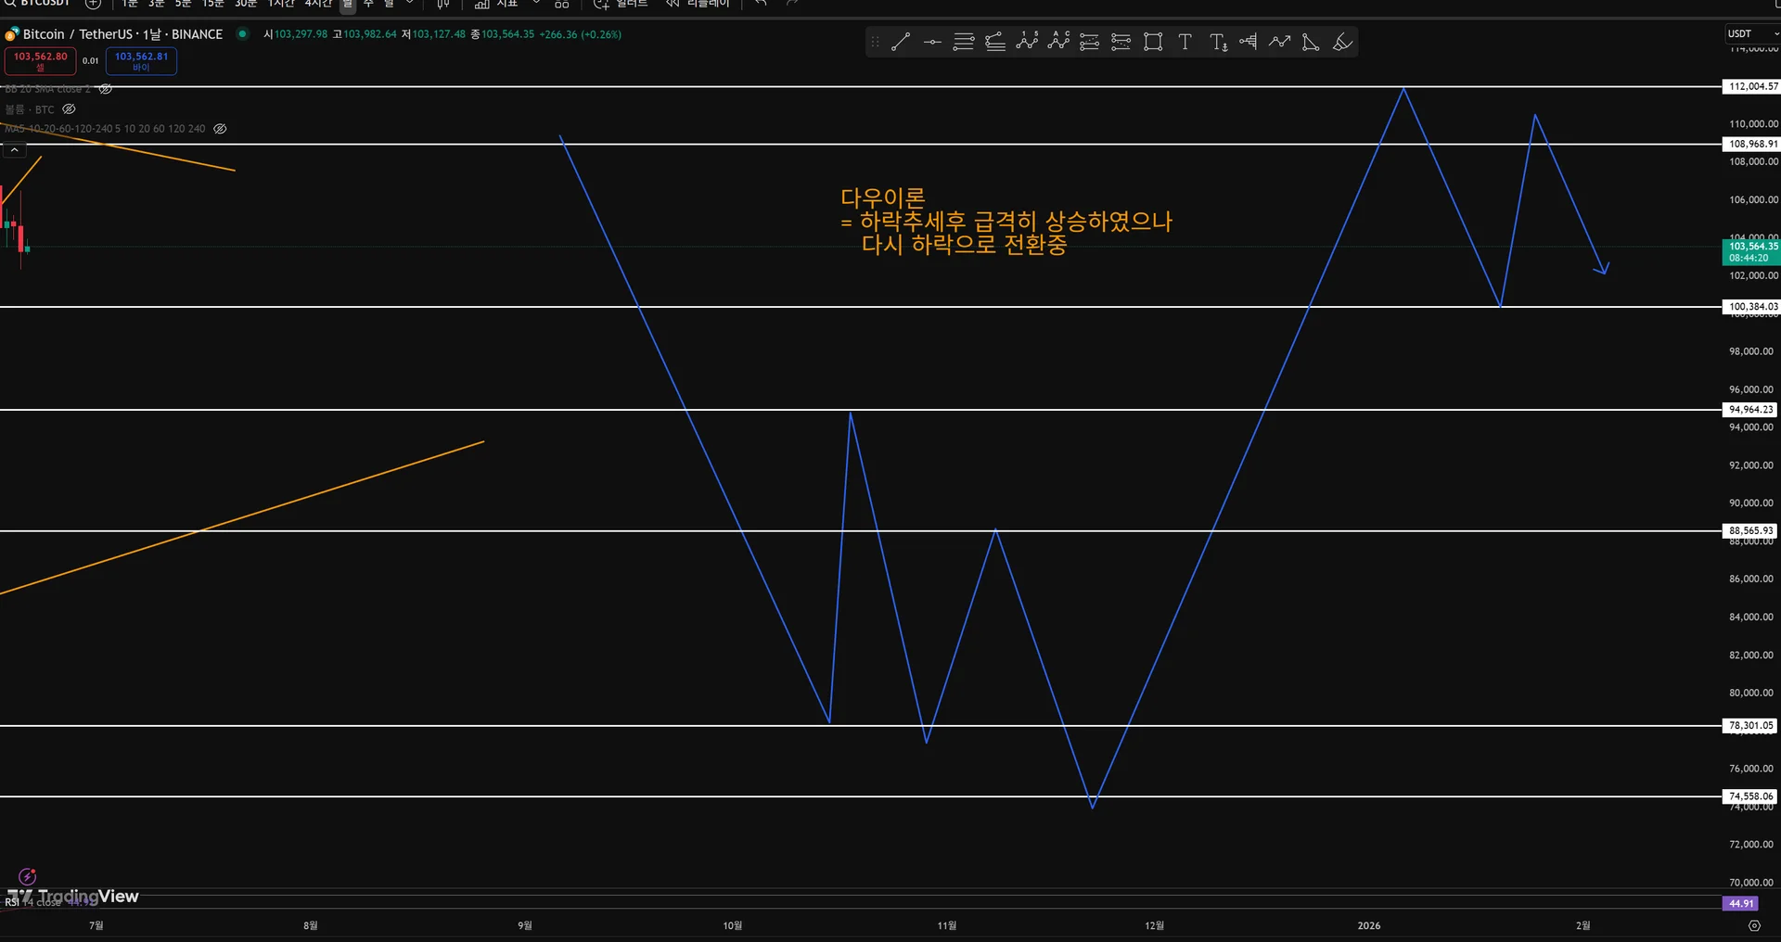Select the Elliott Impulse Wave 1-5 tool
This screenshot has height=942, width=1781.
pos(1027,42)
